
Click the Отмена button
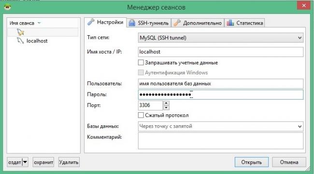pos(289,162)
